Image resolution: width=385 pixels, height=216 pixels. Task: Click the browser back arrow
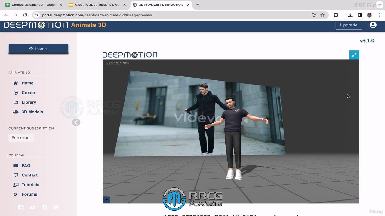(6, 15)
